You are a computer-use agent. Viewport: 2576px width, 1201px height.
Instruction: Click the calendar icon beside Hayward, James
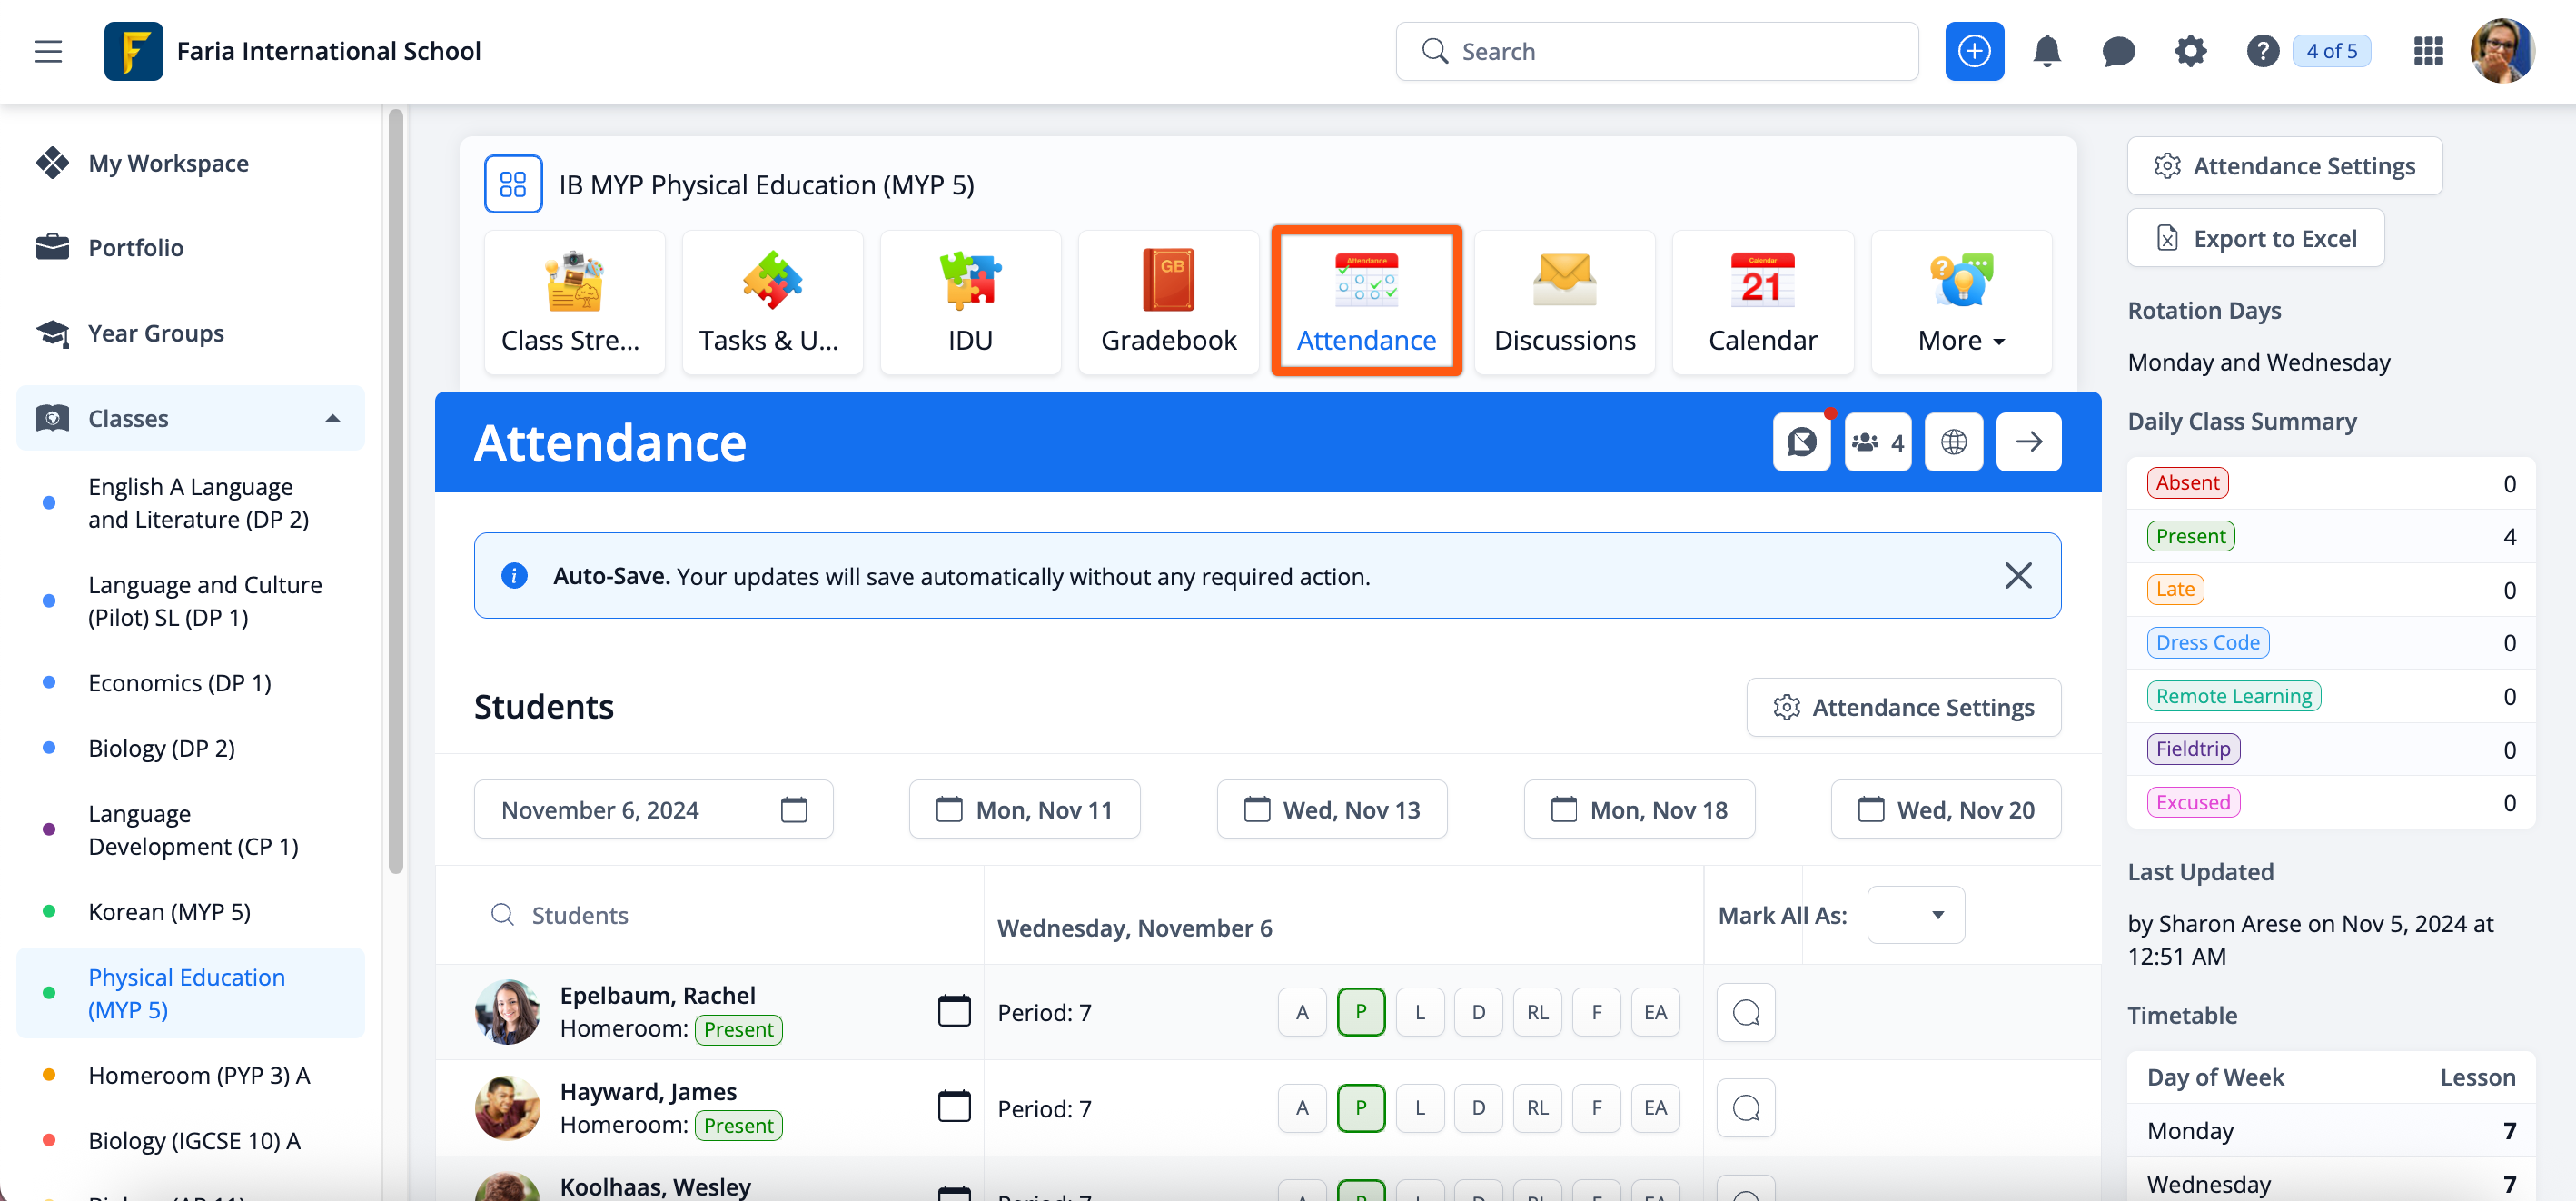pyautogui.click(x=954, y=1107)
